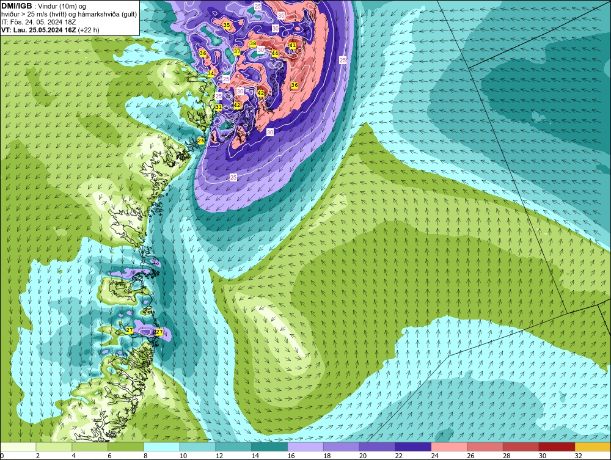
Task: Click the 'VT: Lau. 25.05.2024 16Z' valid time
Action: click(x=39, y=30)
